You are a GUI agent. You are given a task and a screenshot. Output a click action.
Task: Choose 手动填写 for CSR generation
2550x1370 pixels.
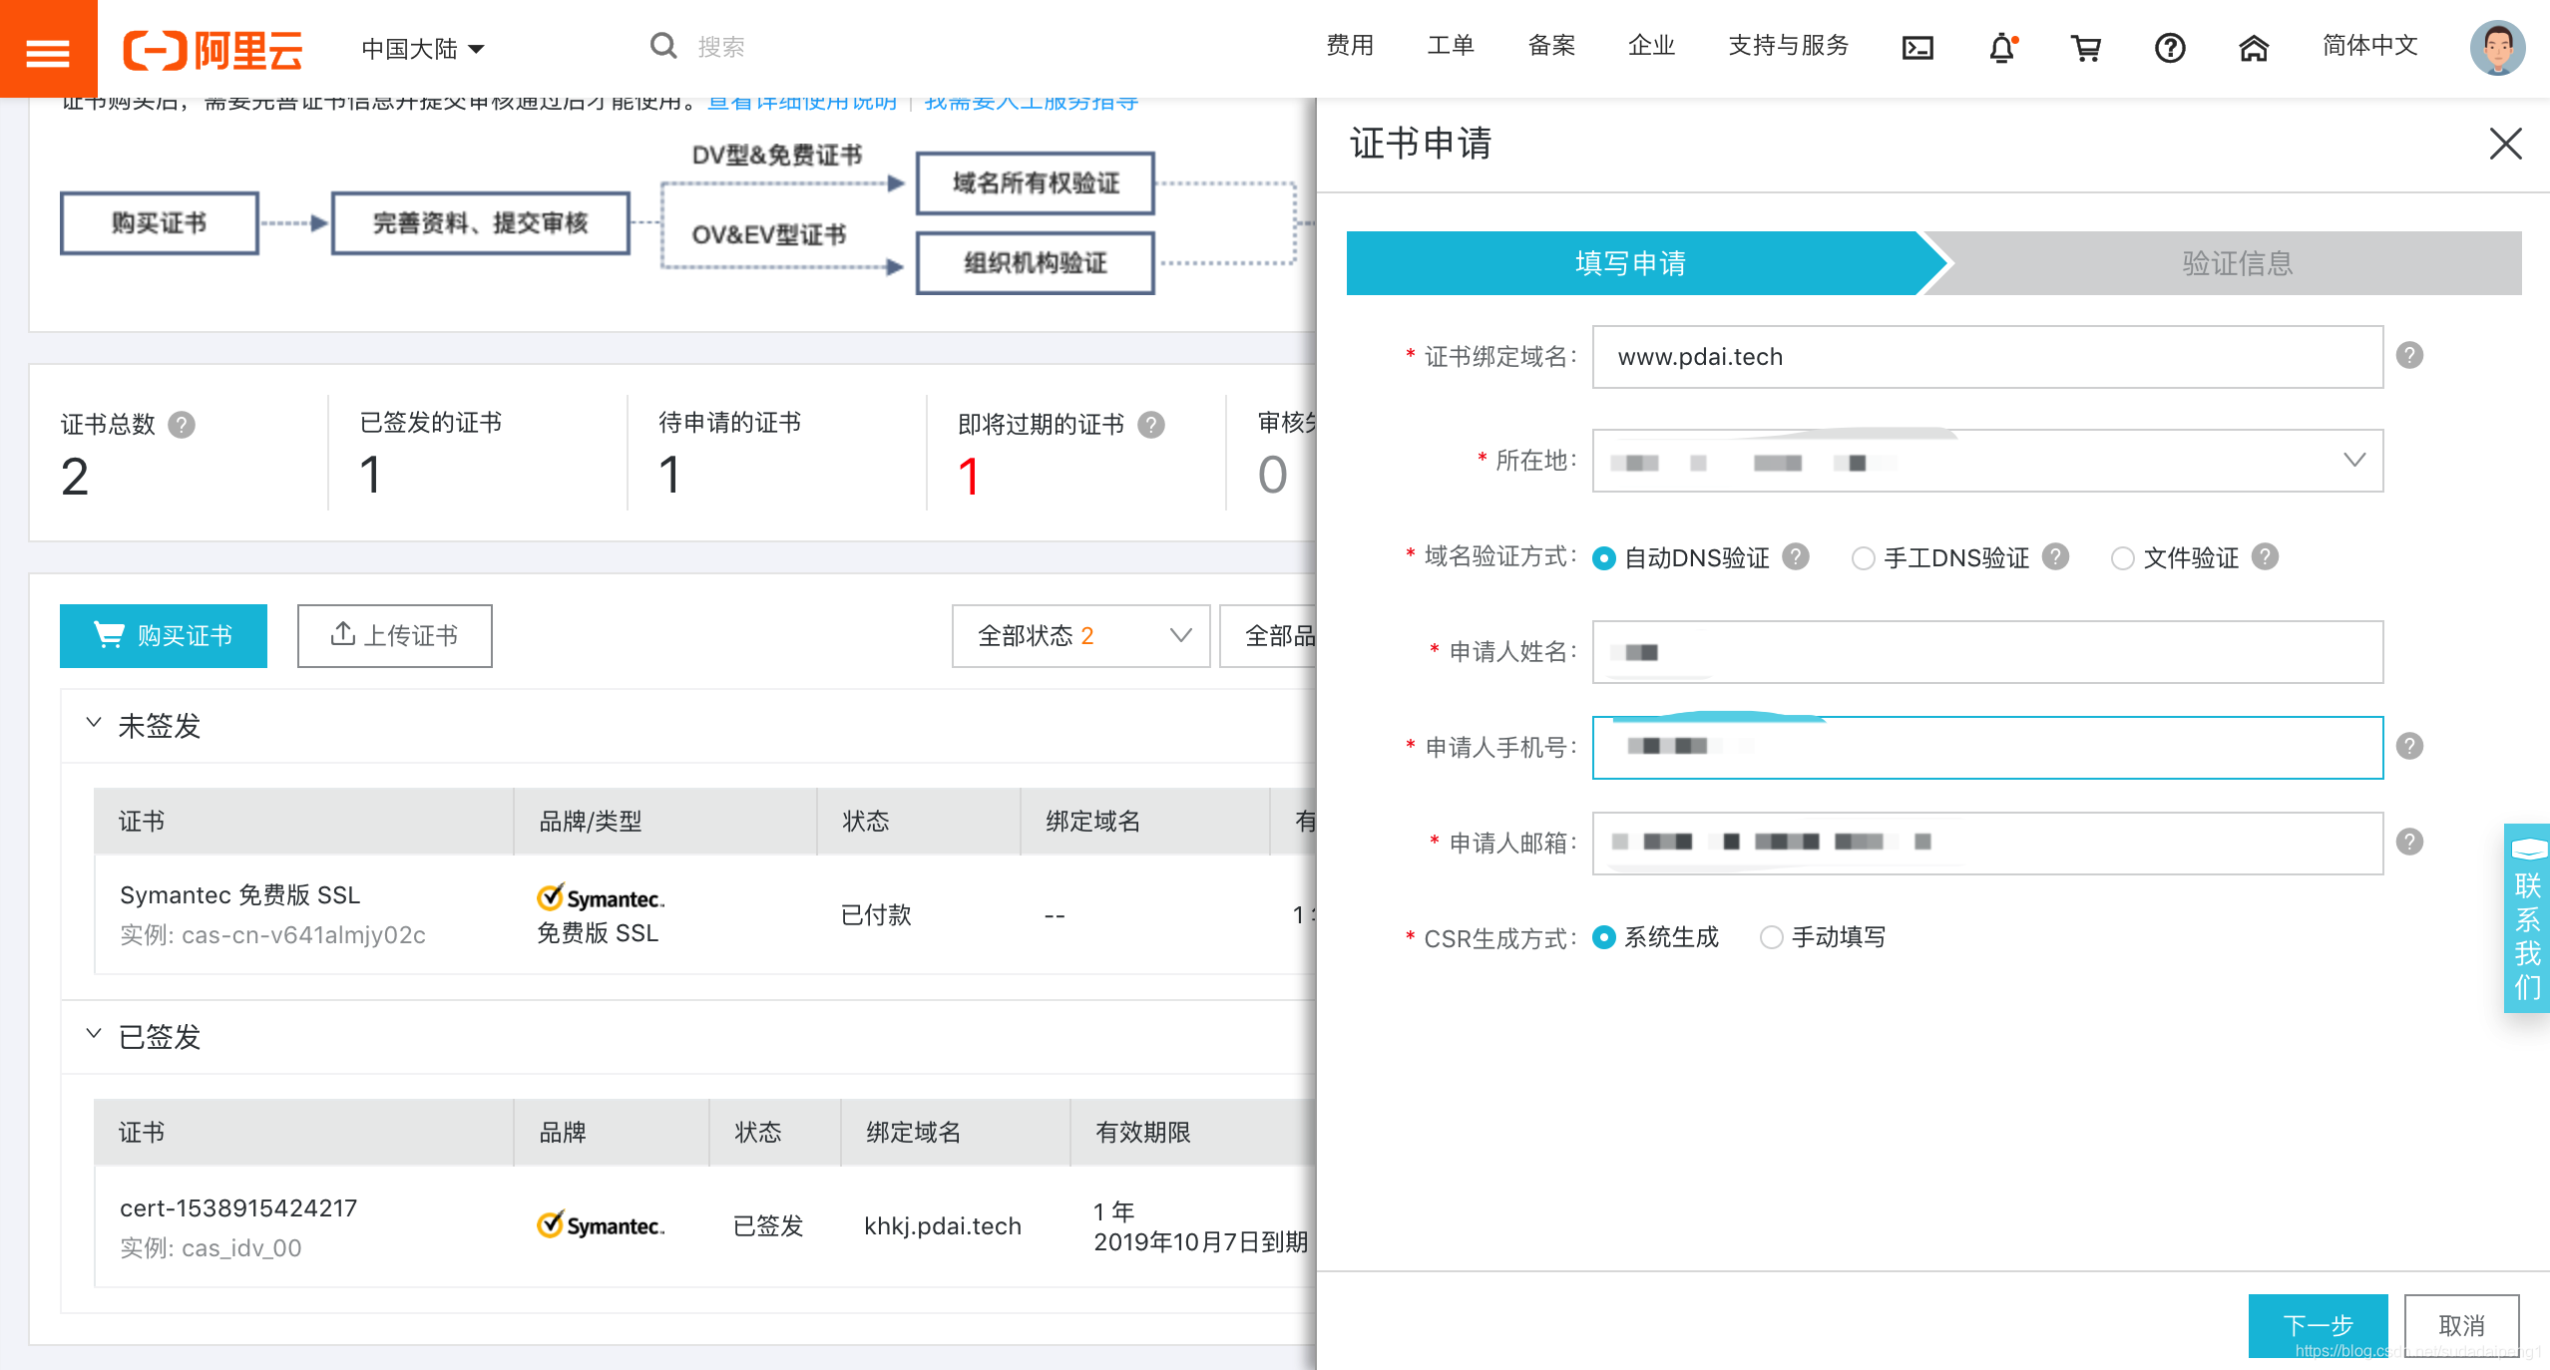click(x=1772, y=937)
